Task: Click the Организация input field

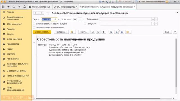Action: pos(126,19)
